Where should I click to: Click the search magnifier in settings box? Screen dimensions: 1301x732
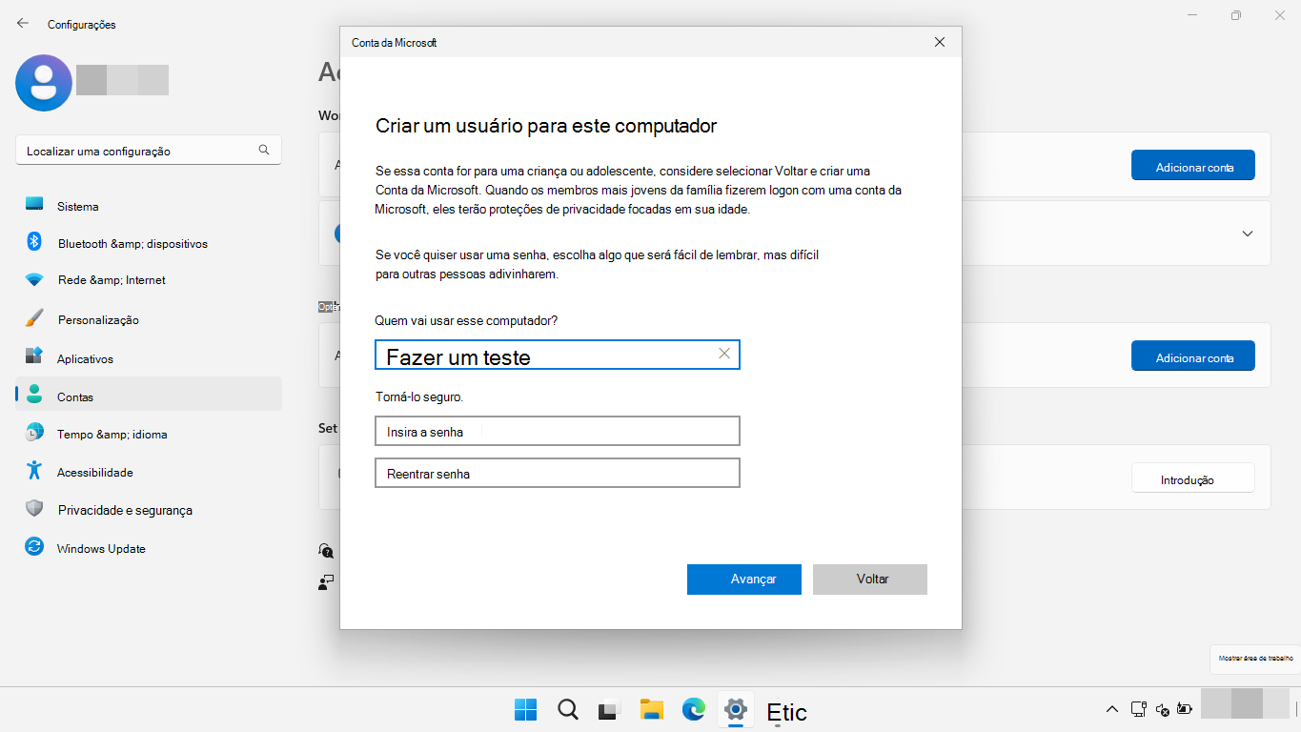coord(264,151)
